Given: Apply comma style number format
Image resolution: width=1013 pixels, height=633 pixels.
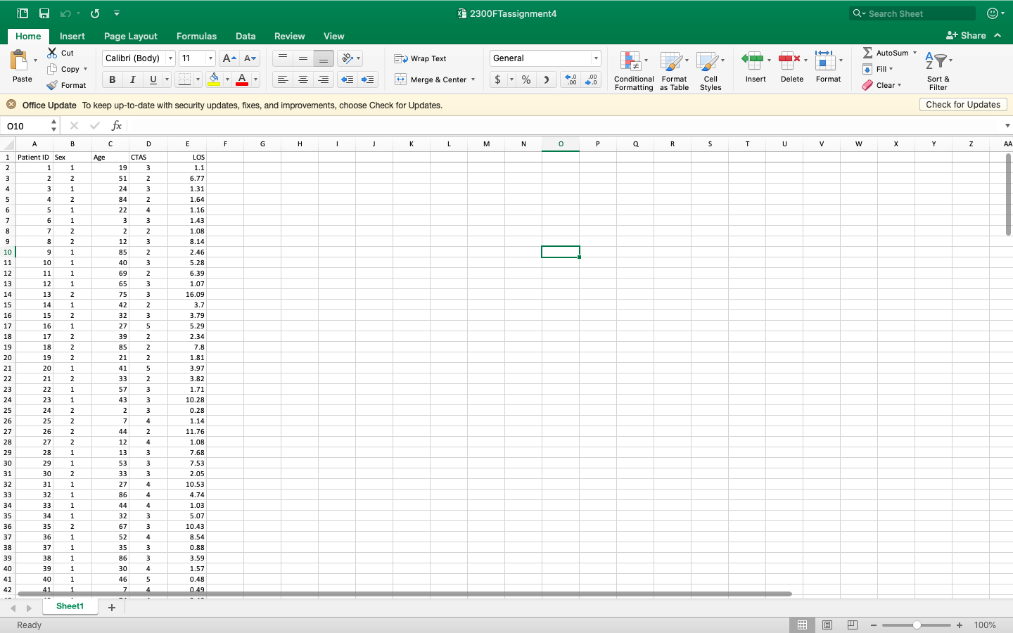Looking at the screenshot, I should pyautogui.click(x=547, y=79).
